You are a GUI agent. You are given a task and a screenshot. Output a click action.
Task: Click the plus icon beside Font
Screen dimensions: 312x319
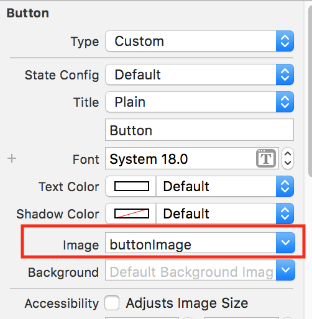[12, 159]
